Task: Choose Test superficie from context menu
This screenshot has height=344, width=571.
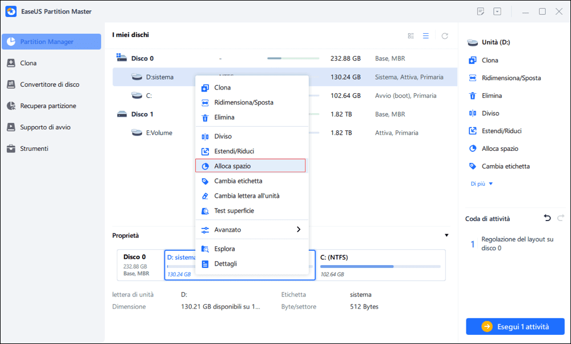Action: coord(252,211)
